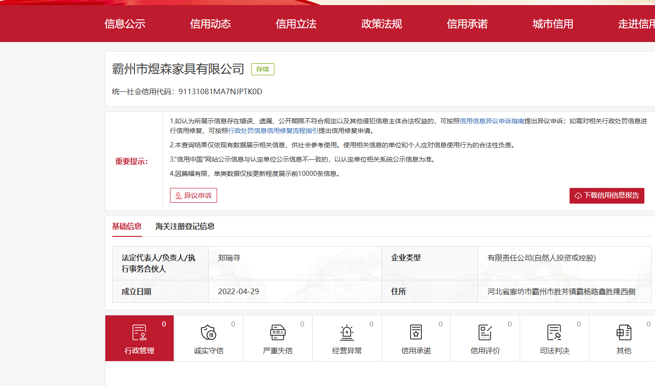Click the 严重失信 category icon

[278, 332]
